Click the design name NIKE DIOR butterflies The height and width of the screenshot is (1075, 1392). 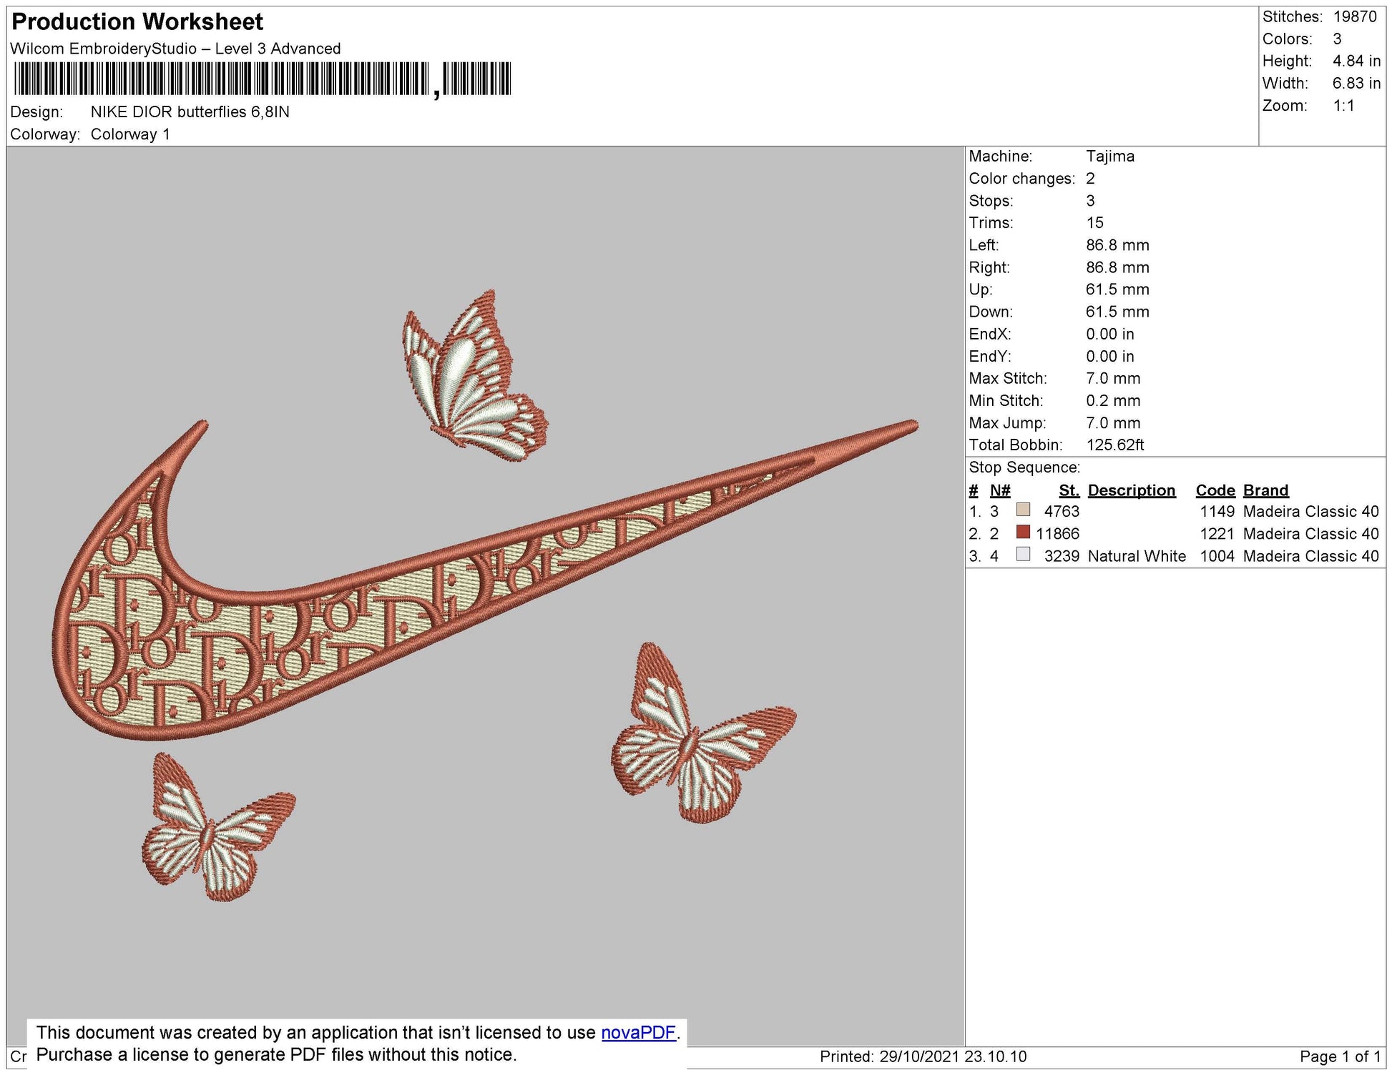point(190,112)
